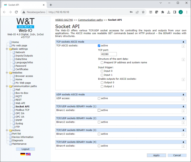The width and height of the screenshot is (191, 162).
Task: Click info icon for Structure of sent data
Action: click(x=183, y=60)
